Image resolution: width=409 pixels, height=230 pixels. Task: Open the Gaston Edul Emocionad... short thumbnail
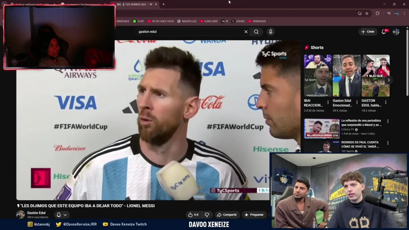(x=347, y=76)
